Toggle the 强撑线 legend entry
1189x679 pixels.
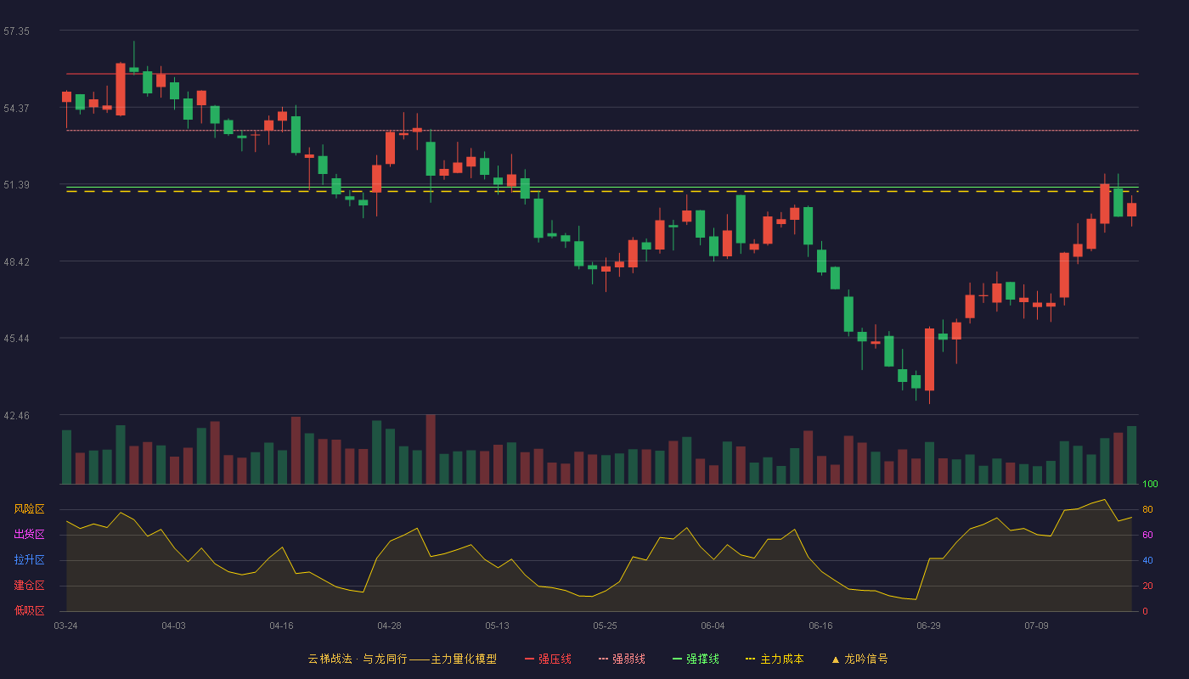click(x=696, y=659)
